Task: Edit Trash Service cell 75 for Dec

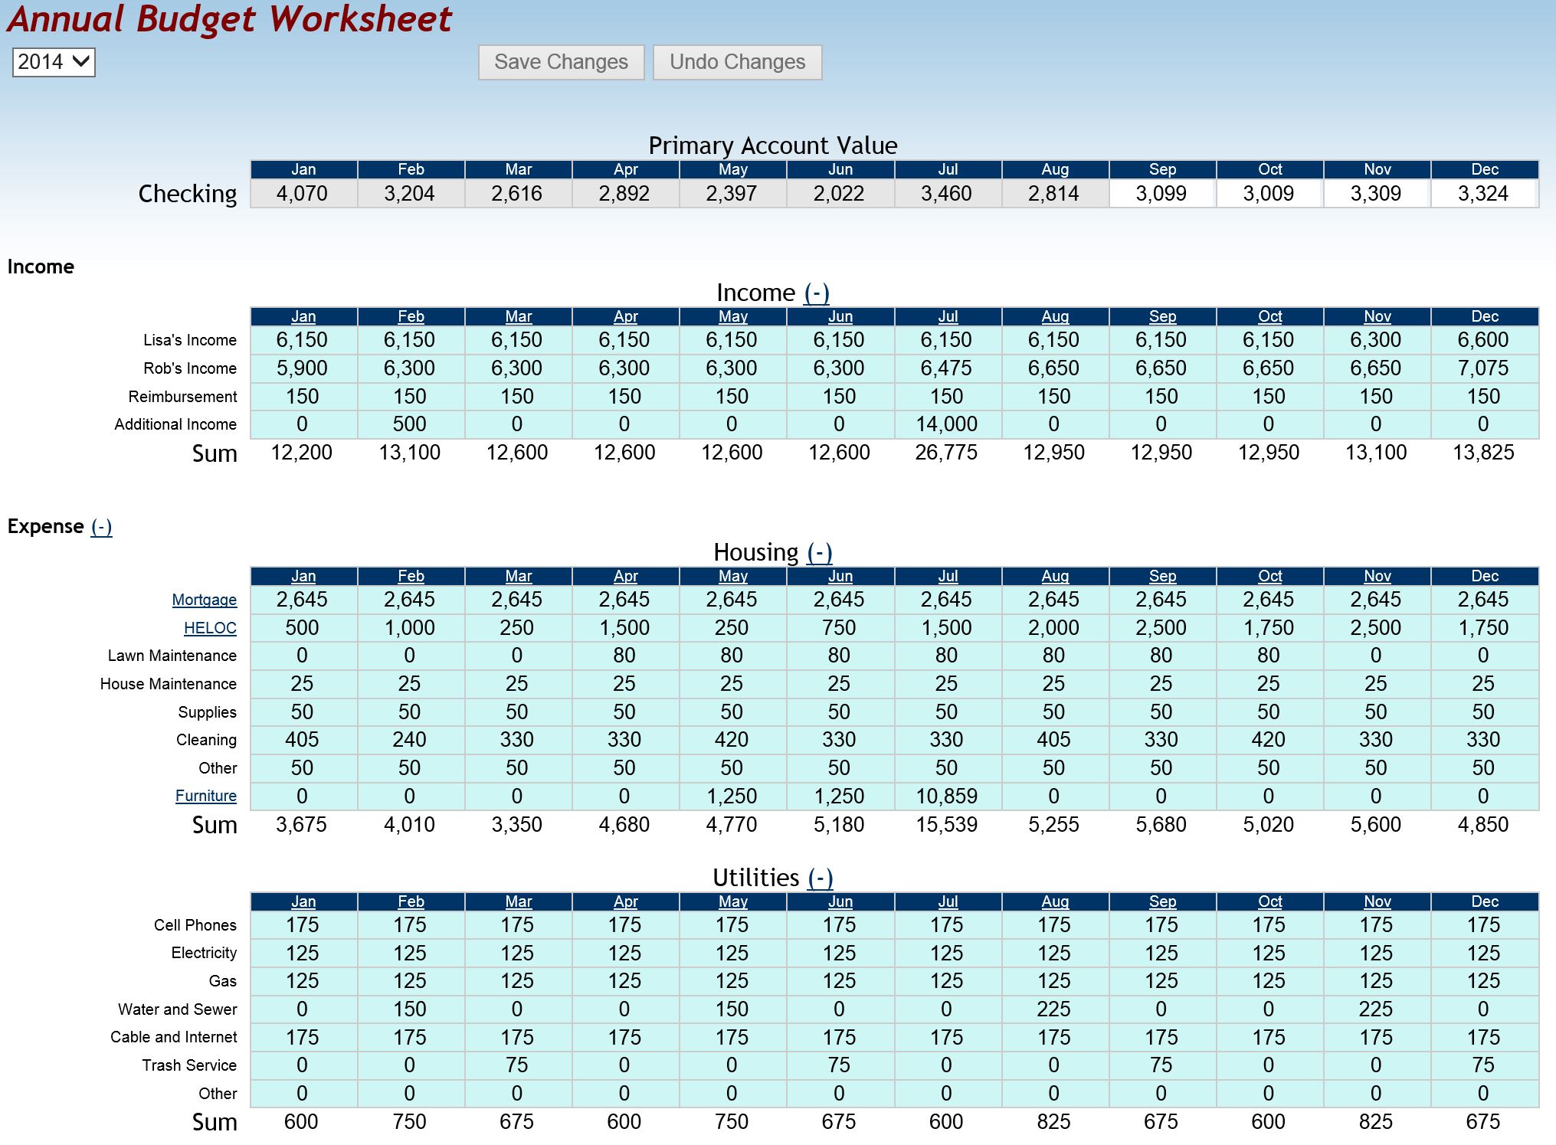Action: coord(1484,1065)
